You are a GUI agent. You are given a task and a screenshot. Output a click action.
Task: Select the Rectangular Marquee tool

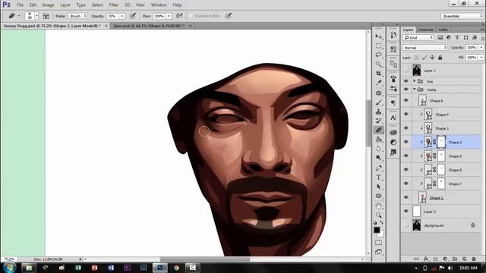tap(378, 45)
